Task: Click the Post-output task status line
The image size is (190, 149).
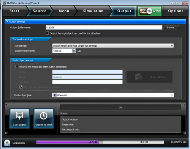Action: [71, 130]
